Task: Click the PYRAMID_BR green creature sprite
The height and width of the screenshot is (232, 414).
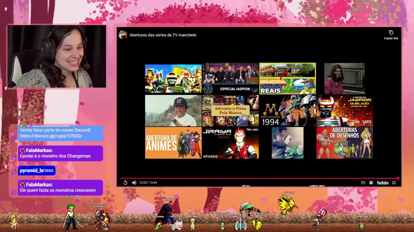Action: point(362,225)
